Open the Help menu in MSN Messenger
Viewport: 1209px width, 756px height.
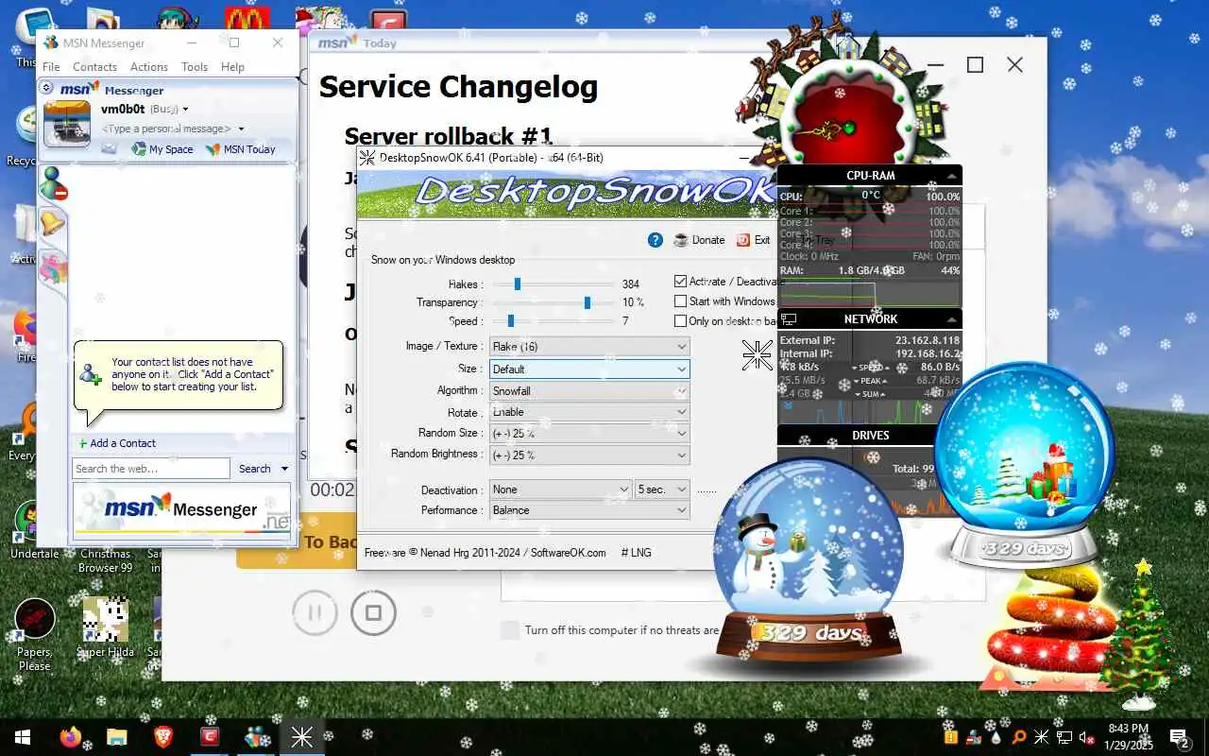pyautogui.click(x=232, y=67)
